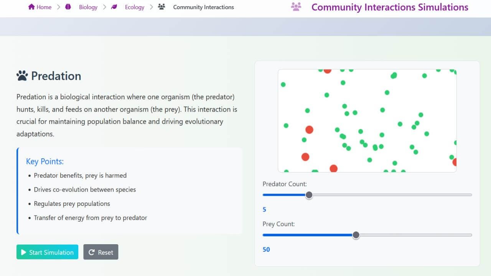Select 'Predator benefits, prey is harmed' bullet
Screen dimensions: 491x276
click(x=80, y=176)
